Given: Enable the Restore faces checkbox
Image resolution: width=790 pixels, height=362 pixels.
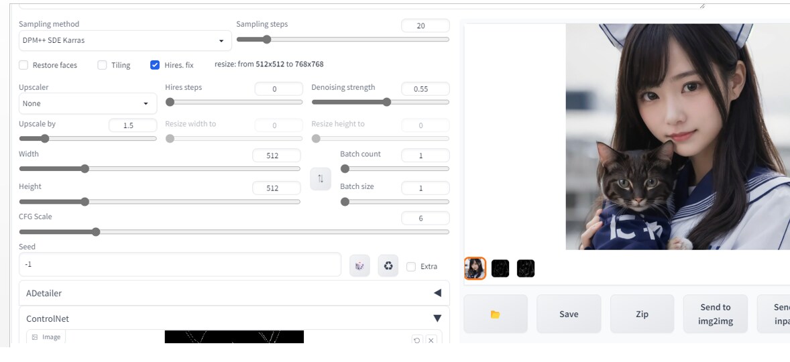Looking at the screenshot, I should pyautogui.click(x=23, y=65).
